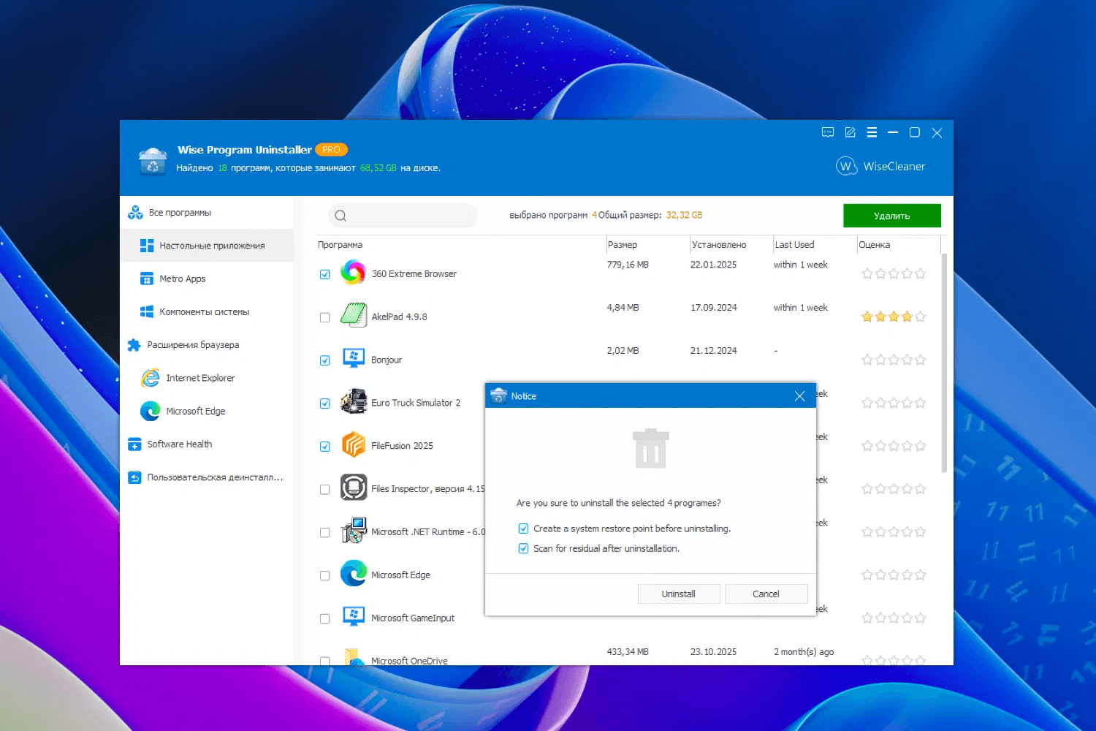Check the AkelPad 4.9.8 checkbox
This screenshot has height=731, width=1096.
tap(325, 317)
